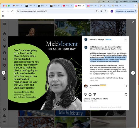Open Search in the Instagram sidebar

[x=4, y=40]
